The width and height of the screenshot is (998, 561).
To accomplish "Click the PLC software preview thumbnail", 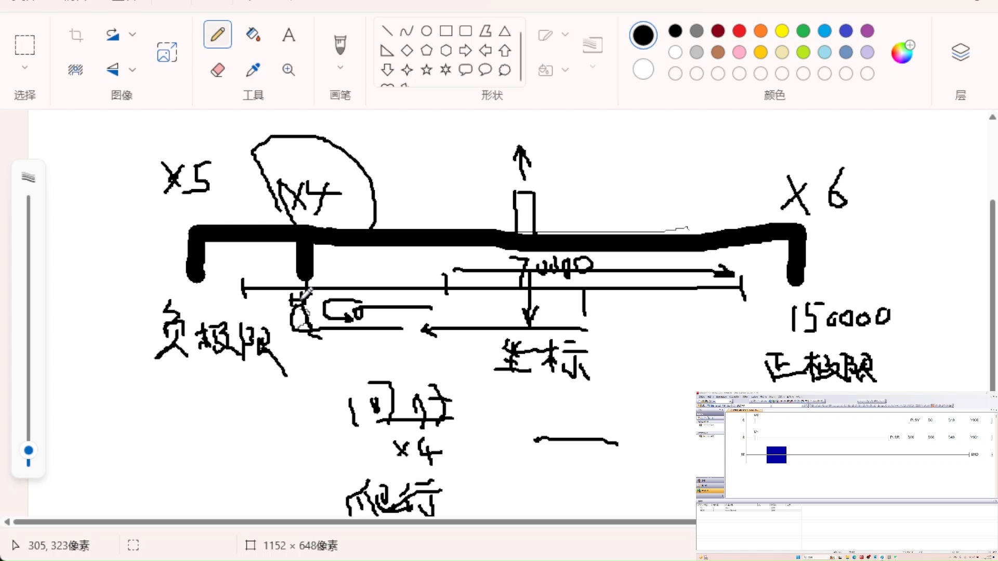I will 846,475.
